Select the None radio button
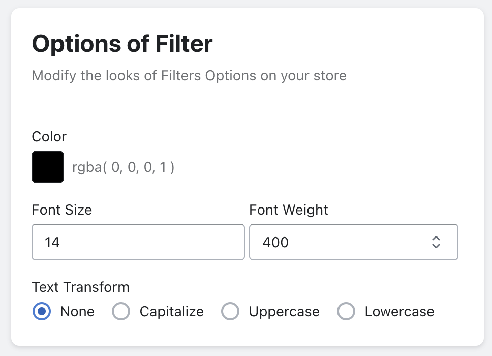Image resolution: width=492 pixels, height=356 pixels. pos(42,311)
